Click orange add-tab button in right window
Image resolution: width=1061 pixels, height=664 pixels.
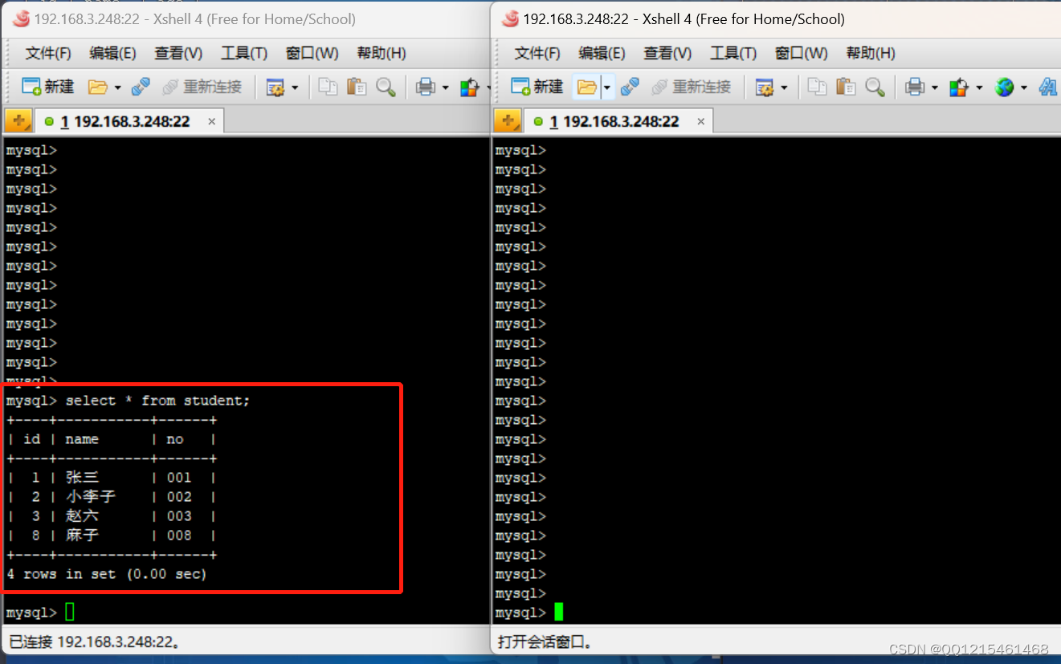pos(508,121)
